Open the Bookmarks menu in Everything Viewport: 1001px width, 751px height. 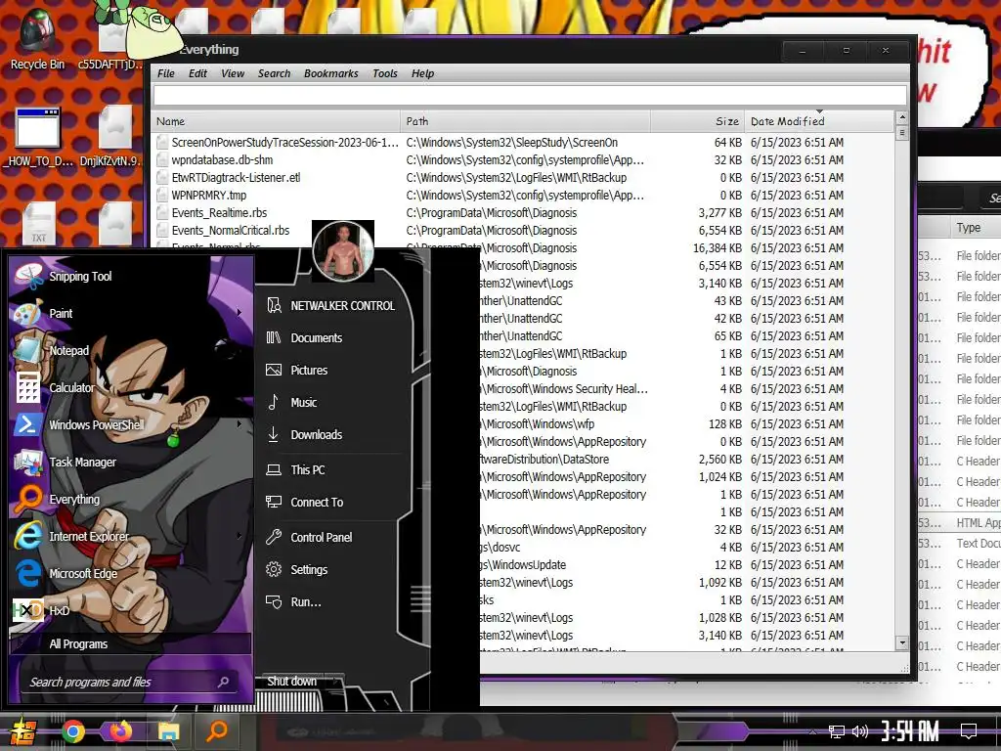tap(330, 73)
